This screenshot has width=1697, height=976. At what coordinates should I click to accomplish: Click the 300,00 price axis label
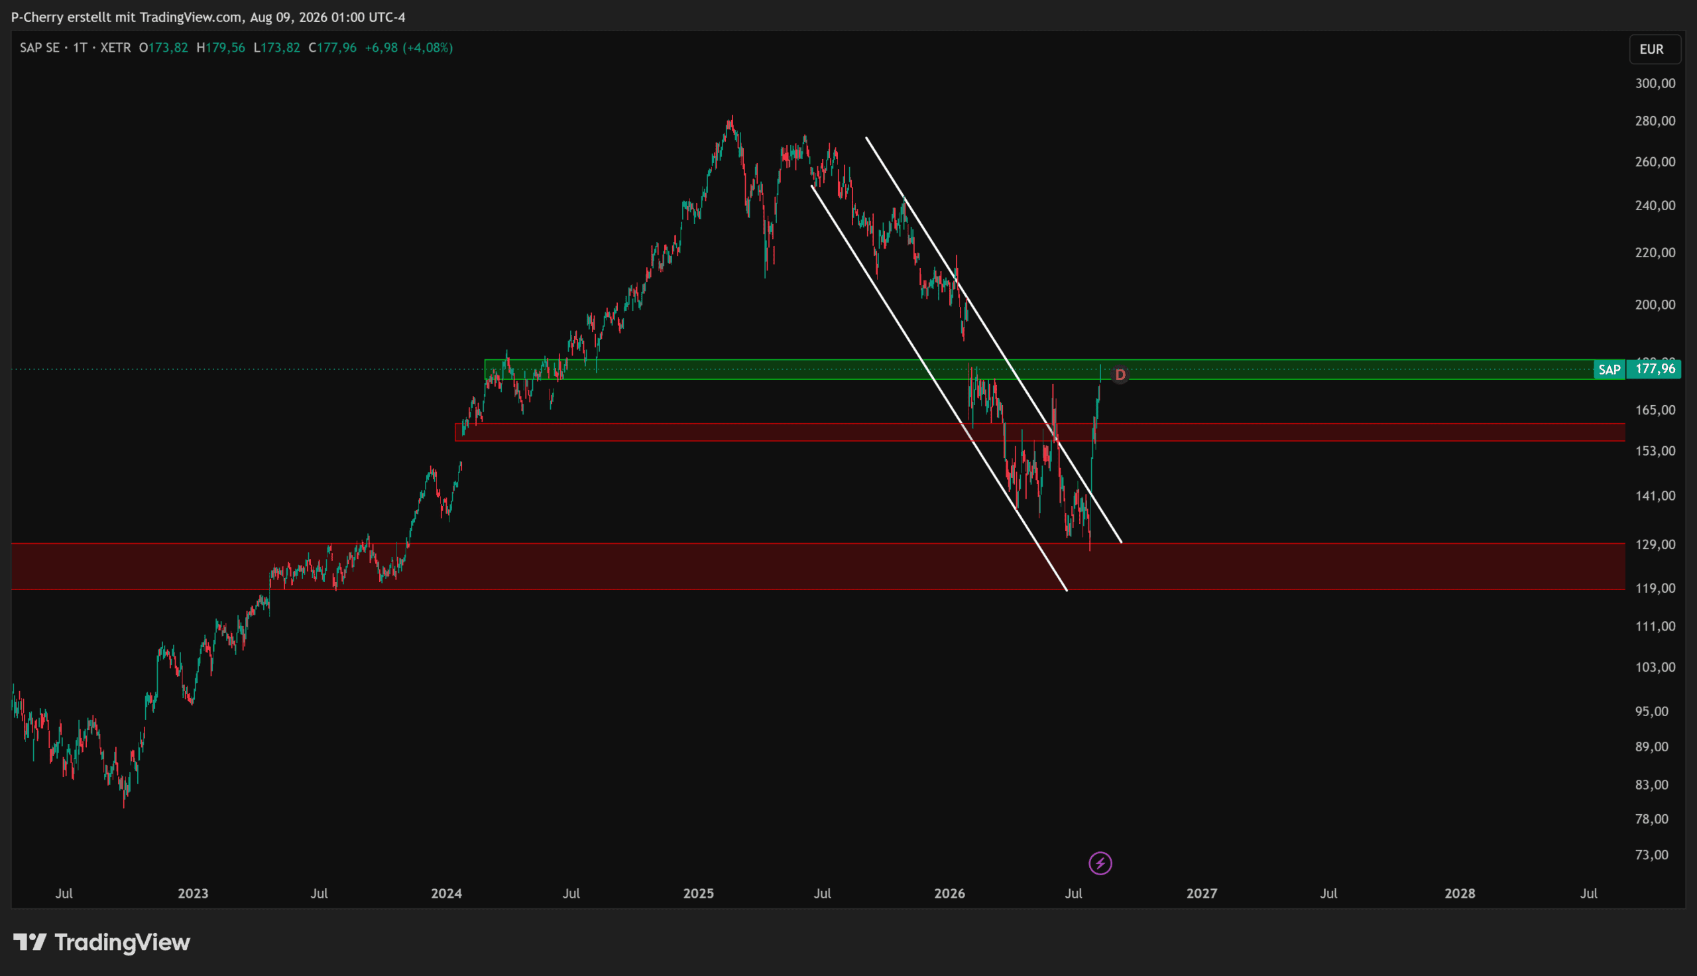1655,83
